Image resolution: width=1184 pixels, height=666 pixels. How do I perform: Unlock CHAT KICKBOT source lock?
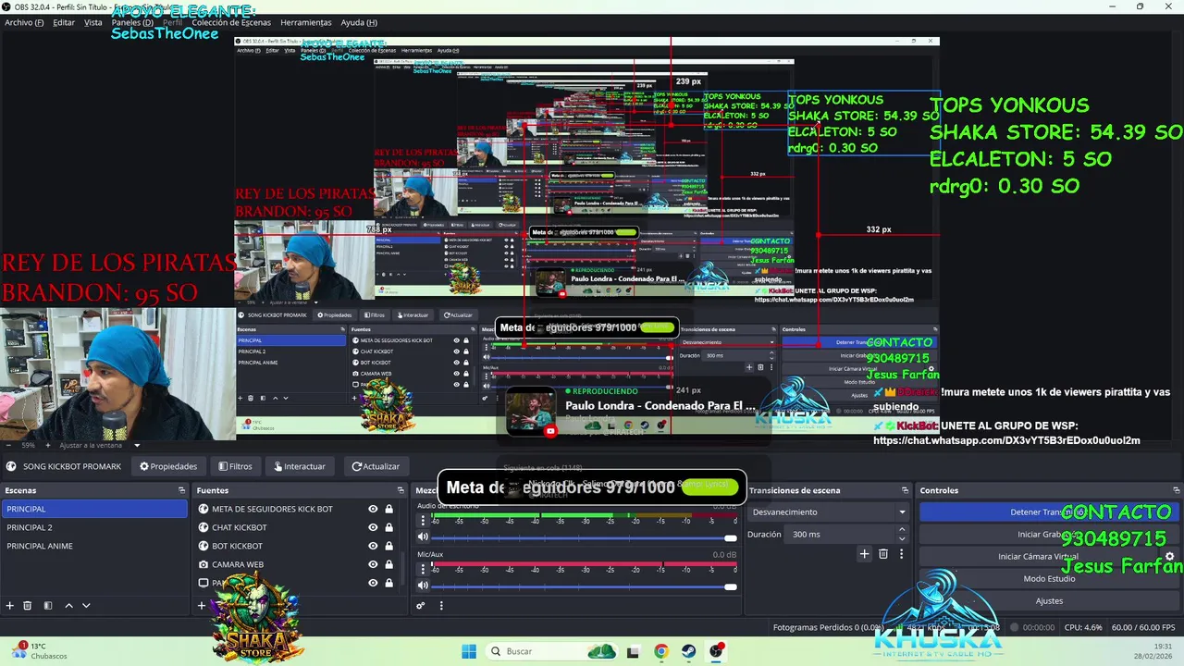388,527
